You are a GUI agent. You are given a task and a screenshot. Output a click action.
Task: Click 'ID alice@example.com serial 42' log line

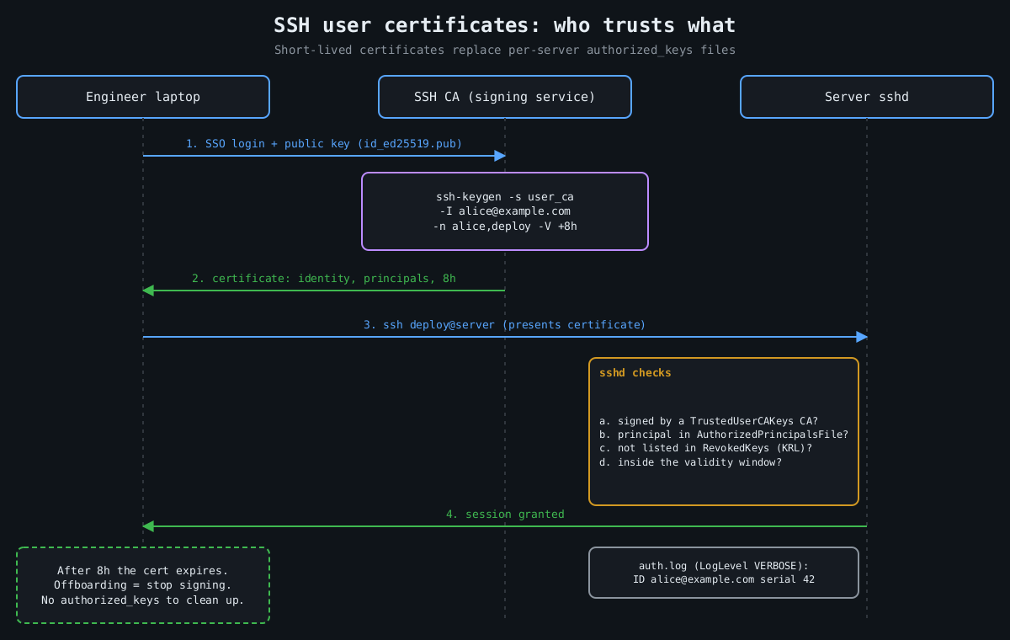(x=724, y=579)
